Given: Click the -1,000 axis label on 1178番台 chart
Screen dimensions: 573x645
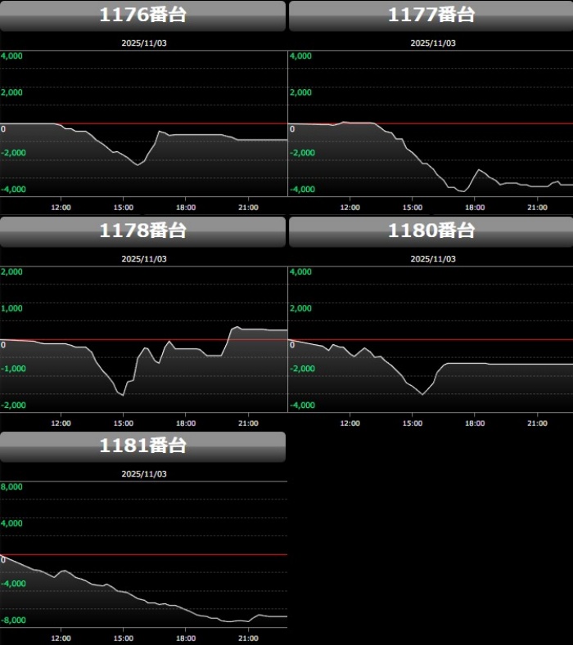Looking at the screenshot, I should tap(14, 369).
